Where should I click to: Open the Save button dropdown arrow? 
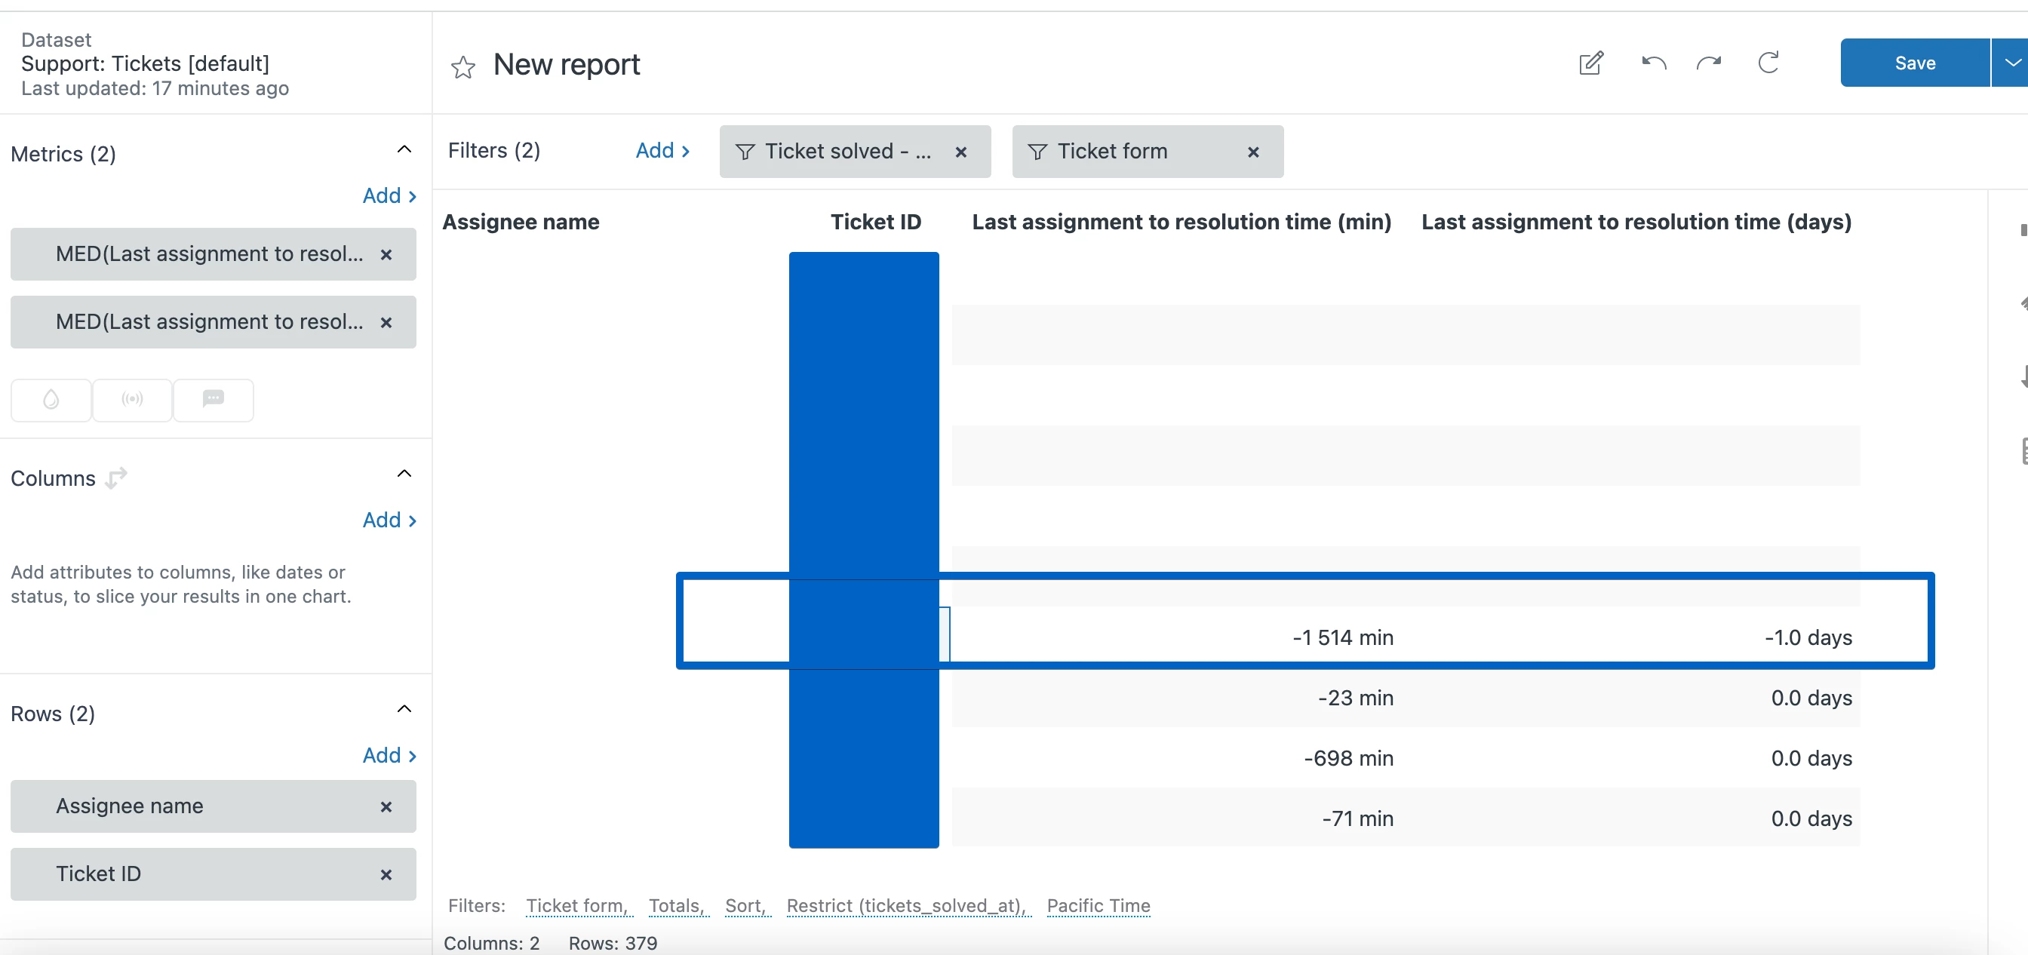[x=2012, y=63]
